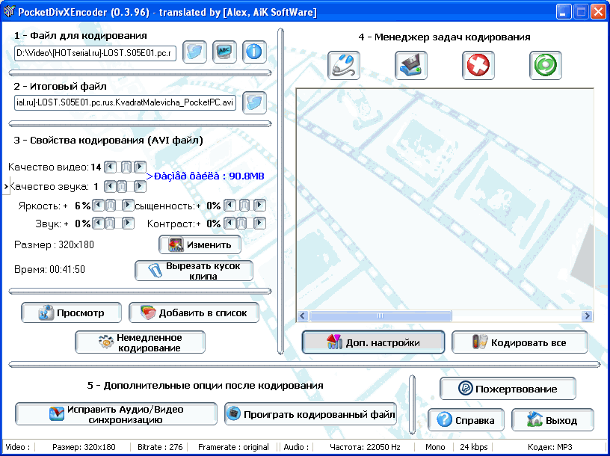Viewport: 610px width, 456px height.
Task: Click 'Framerate : original' in status bar
Action: coord(233,447)
